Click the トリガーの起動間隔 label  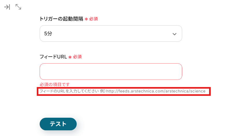click(61, 19)
